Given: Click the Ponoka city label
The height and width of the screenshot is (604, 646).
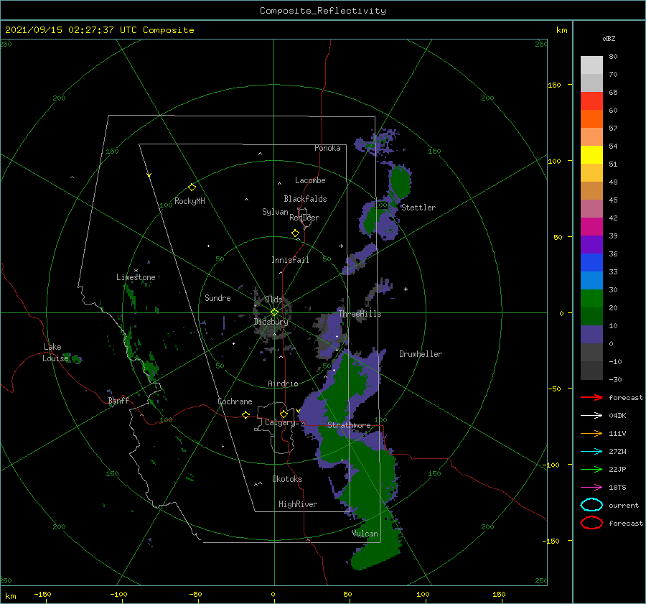Looking at the screenshot, I should tap(327, 148).
